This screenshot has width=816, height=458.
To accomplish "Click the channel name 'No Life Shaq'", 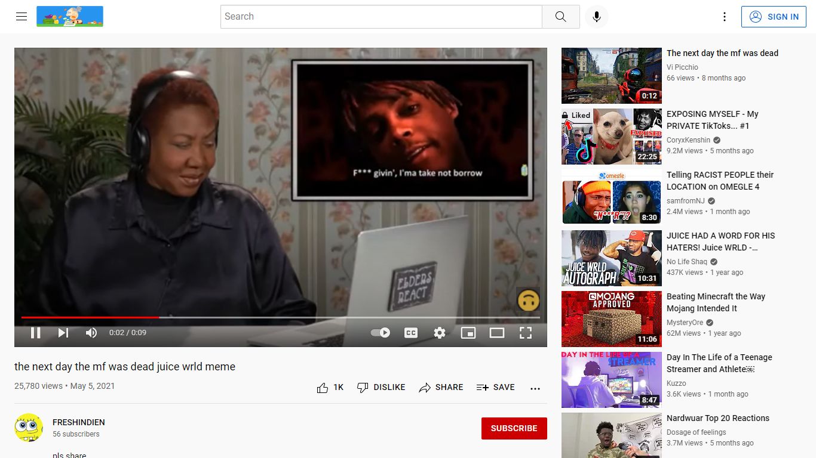I will pyautogui.click(x=687, y=262).
